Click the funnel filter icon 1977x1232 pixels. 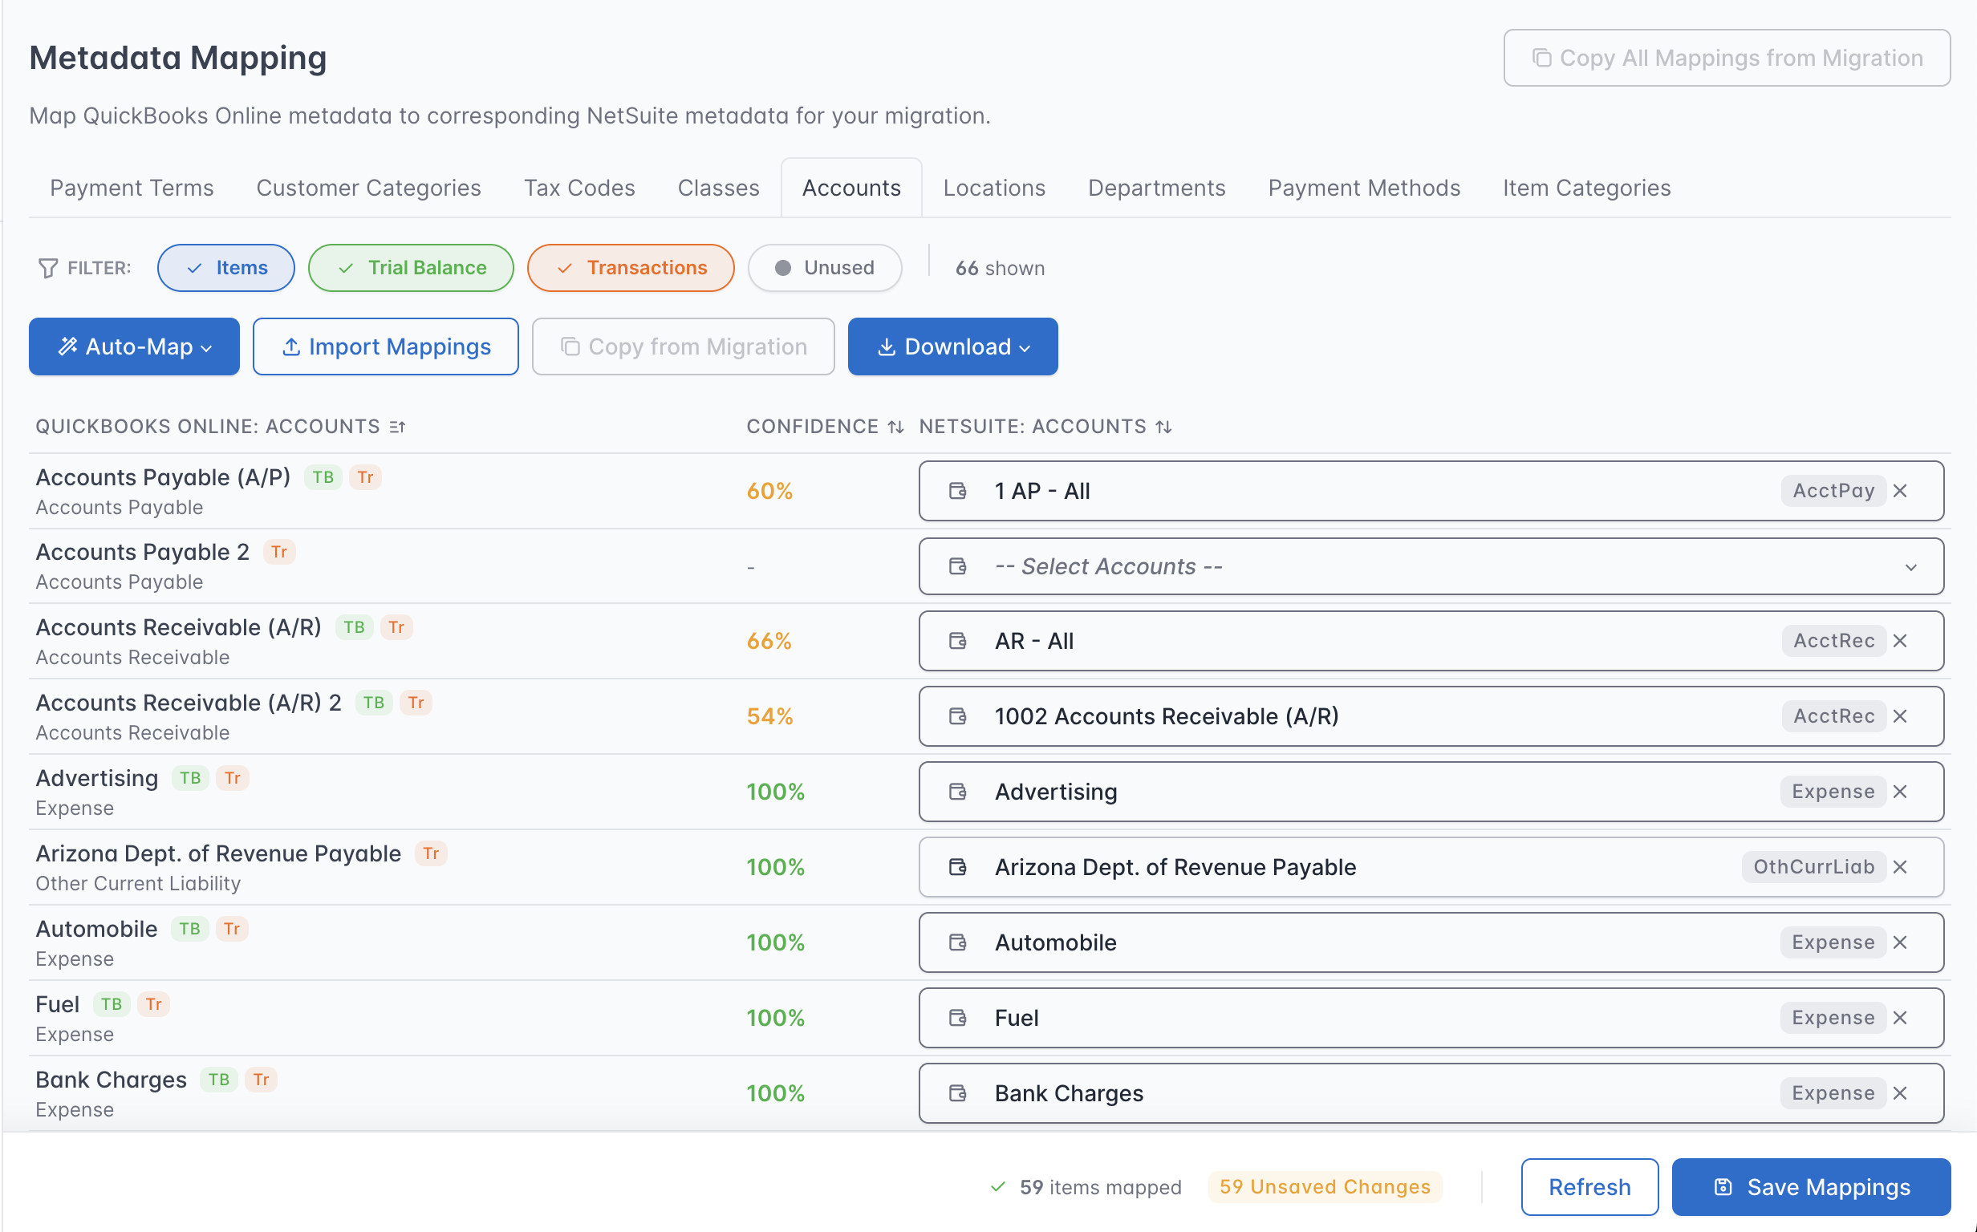click(x=48, y=268)
